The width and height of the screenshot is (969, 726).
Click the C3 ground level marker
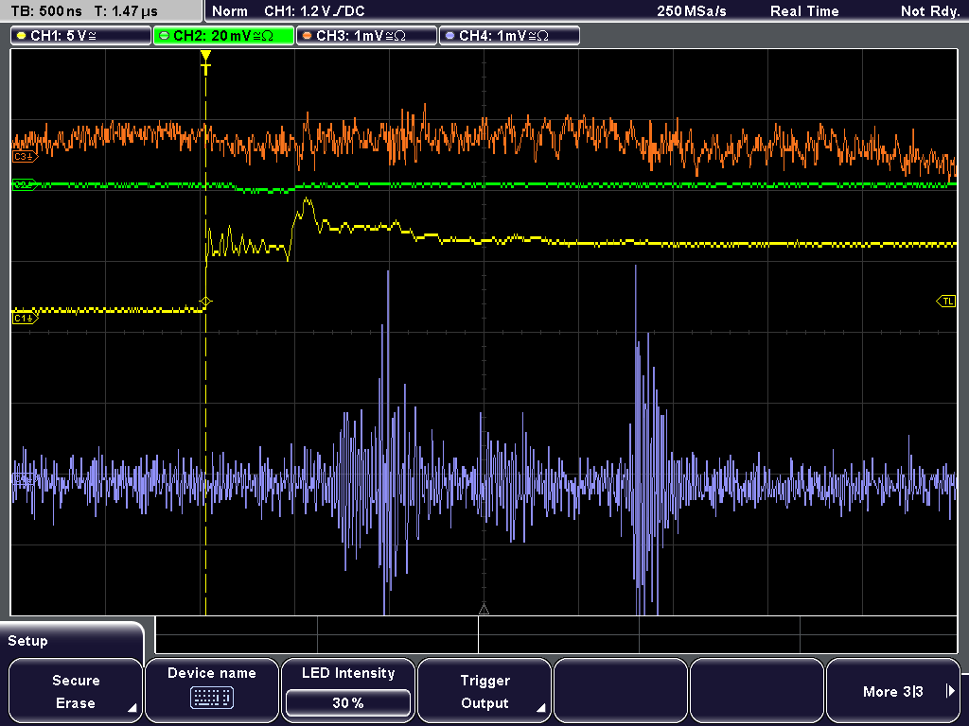coord(25,157)
